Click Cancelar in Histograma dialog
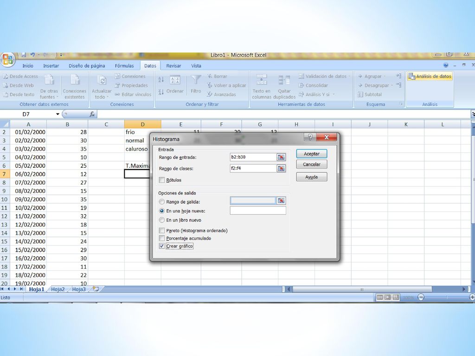The image size is (475, 356). coord(311,165)
